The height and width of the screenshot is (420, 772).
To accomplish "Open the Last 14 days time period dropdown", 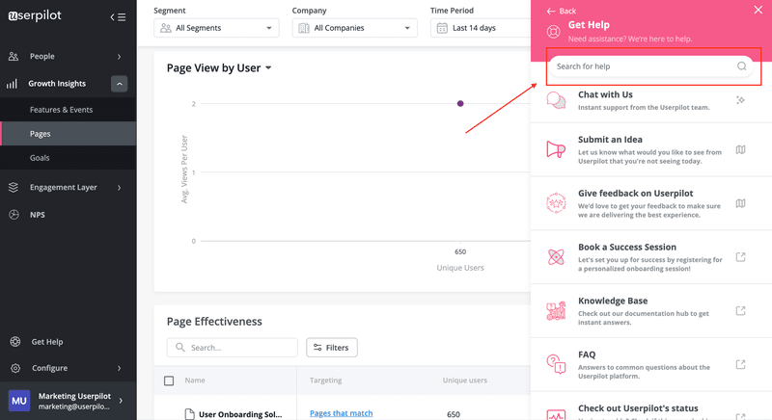I will (481, 28).
